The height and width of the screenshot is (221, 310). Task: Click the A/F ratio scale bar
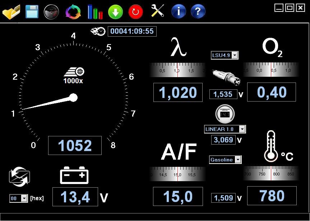177,174
